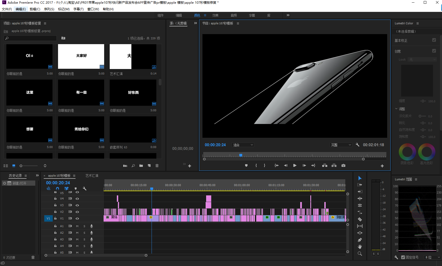Open the scopes bit depth dropdown
The height and width of the screenshot is (266, 442).
click(x=432, y=257)
